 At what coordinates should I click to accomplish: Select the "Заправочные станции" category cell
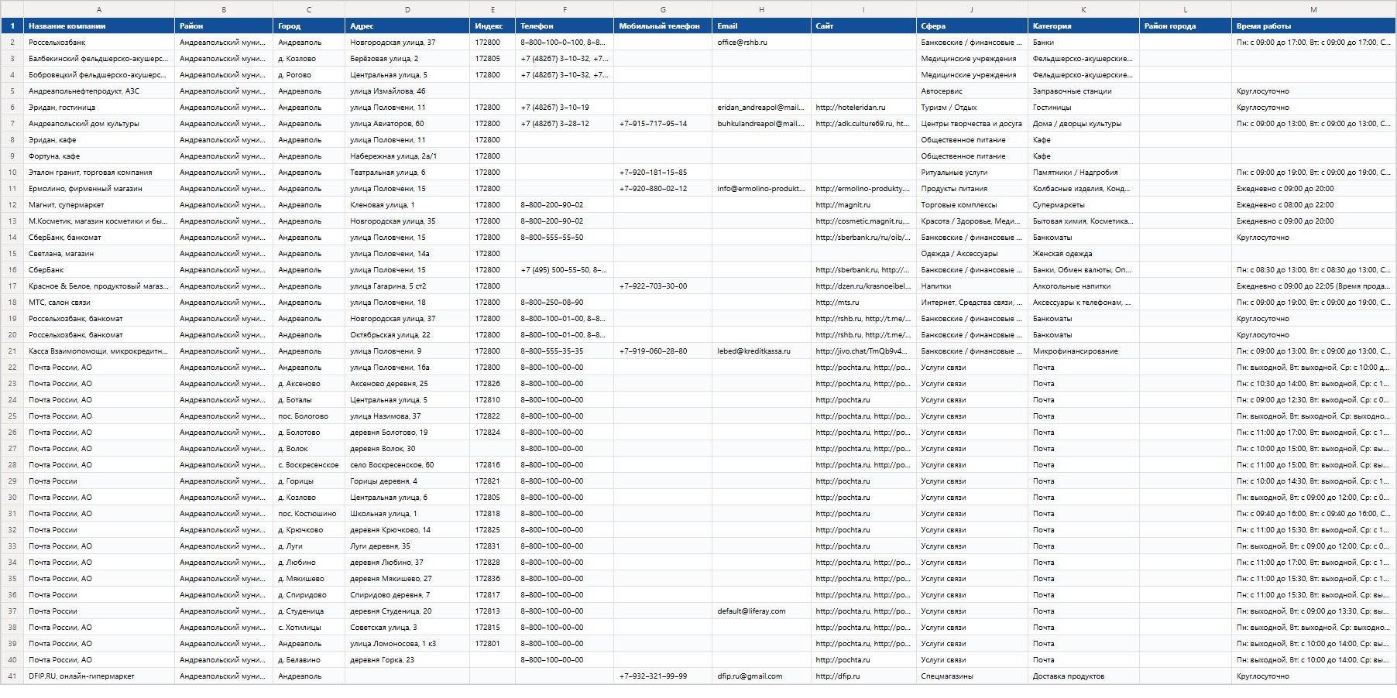tap(1083, 91)
